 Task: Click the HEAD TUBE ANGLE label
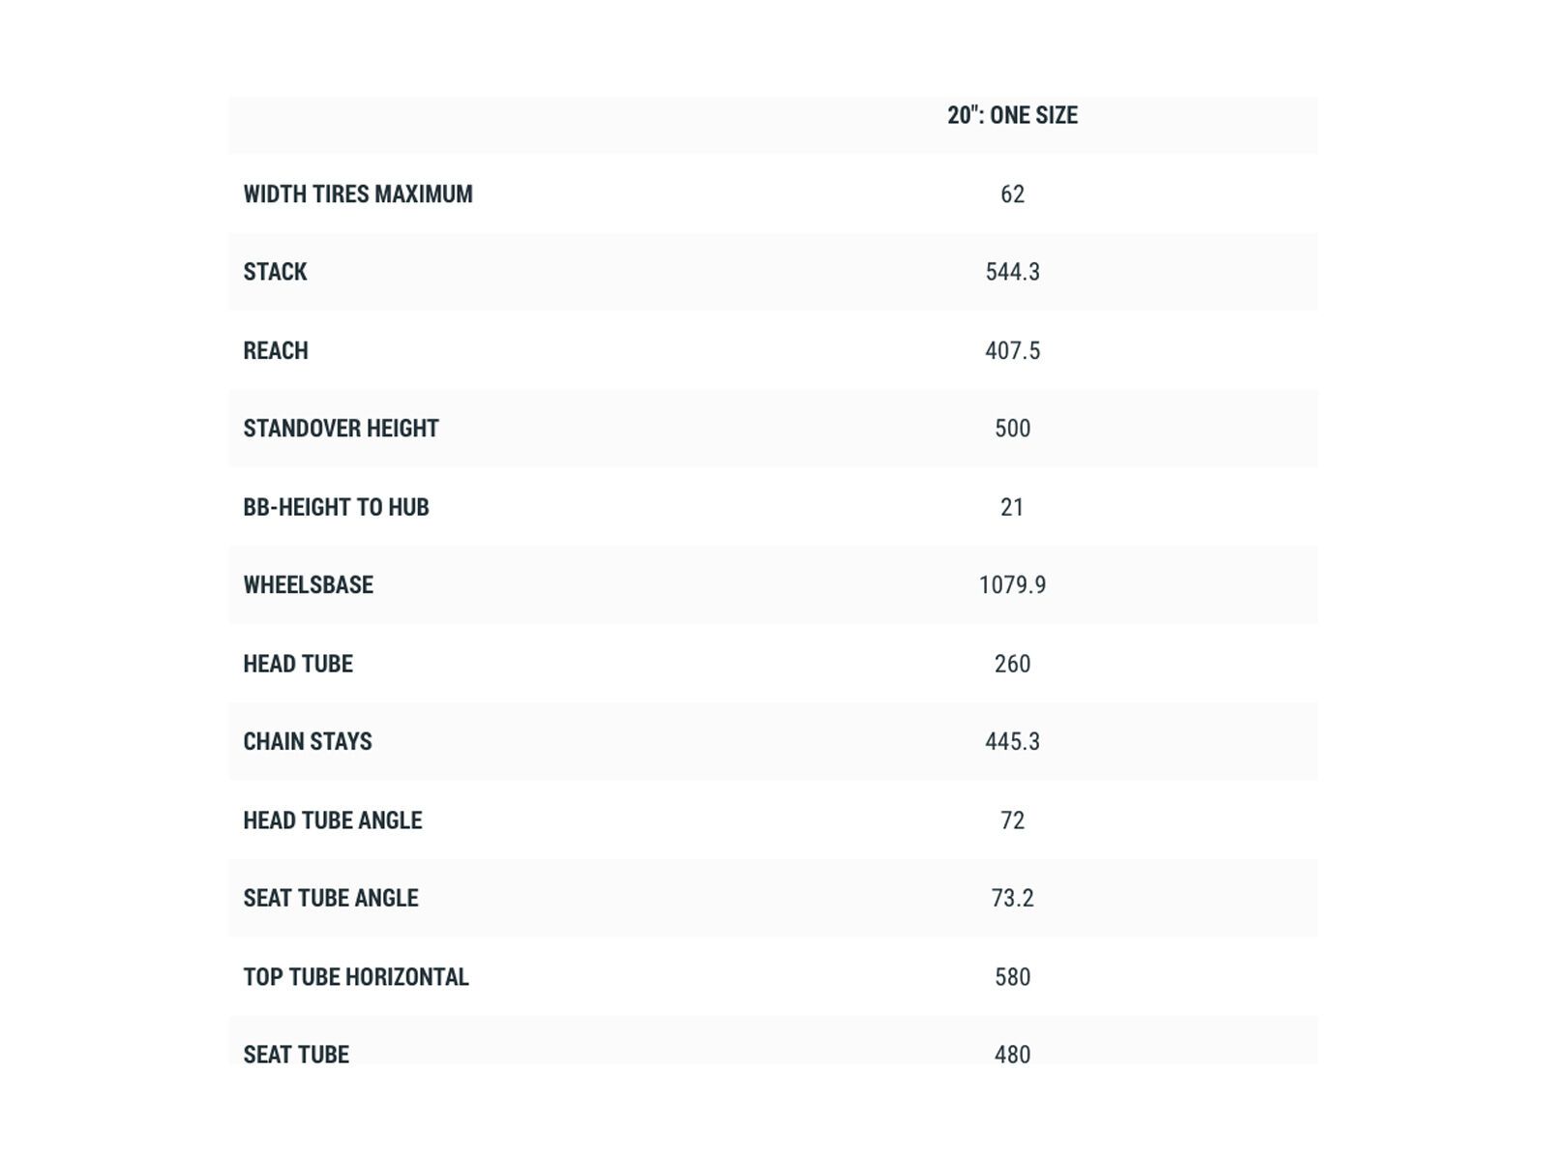click(333, 820)
